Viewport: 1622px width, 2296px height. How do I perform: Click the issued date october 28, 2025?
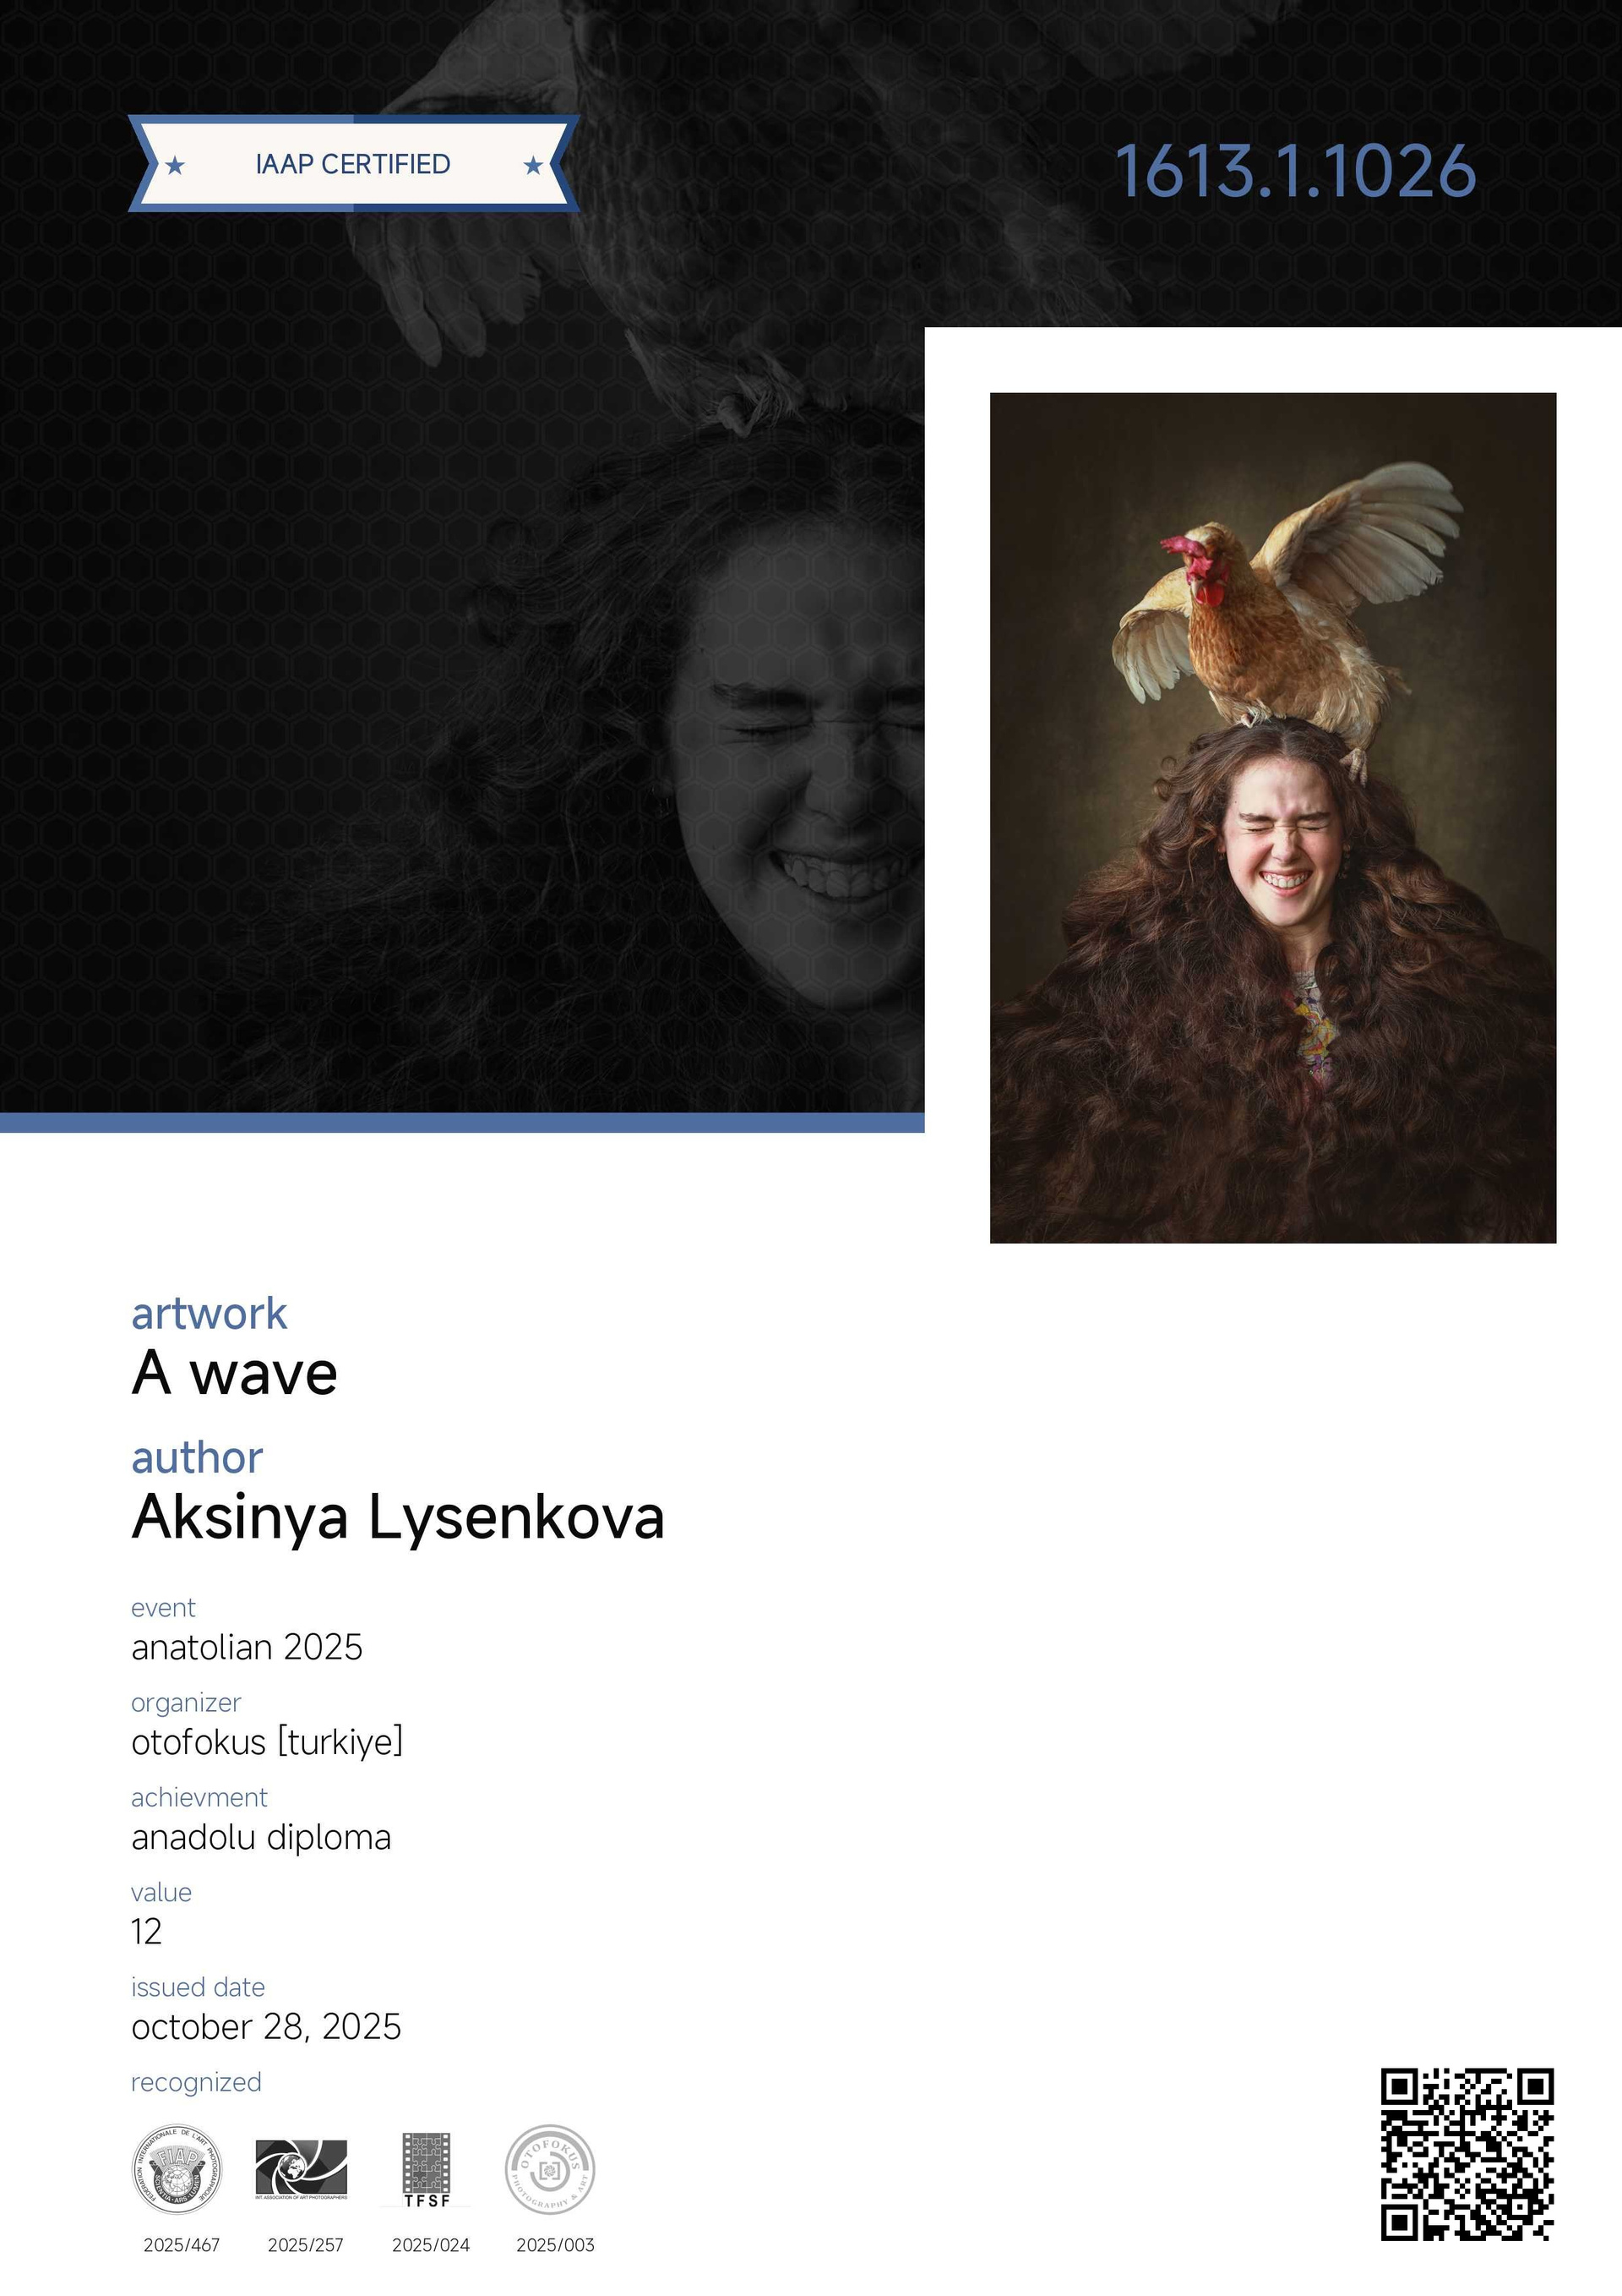click(266, 2027)
